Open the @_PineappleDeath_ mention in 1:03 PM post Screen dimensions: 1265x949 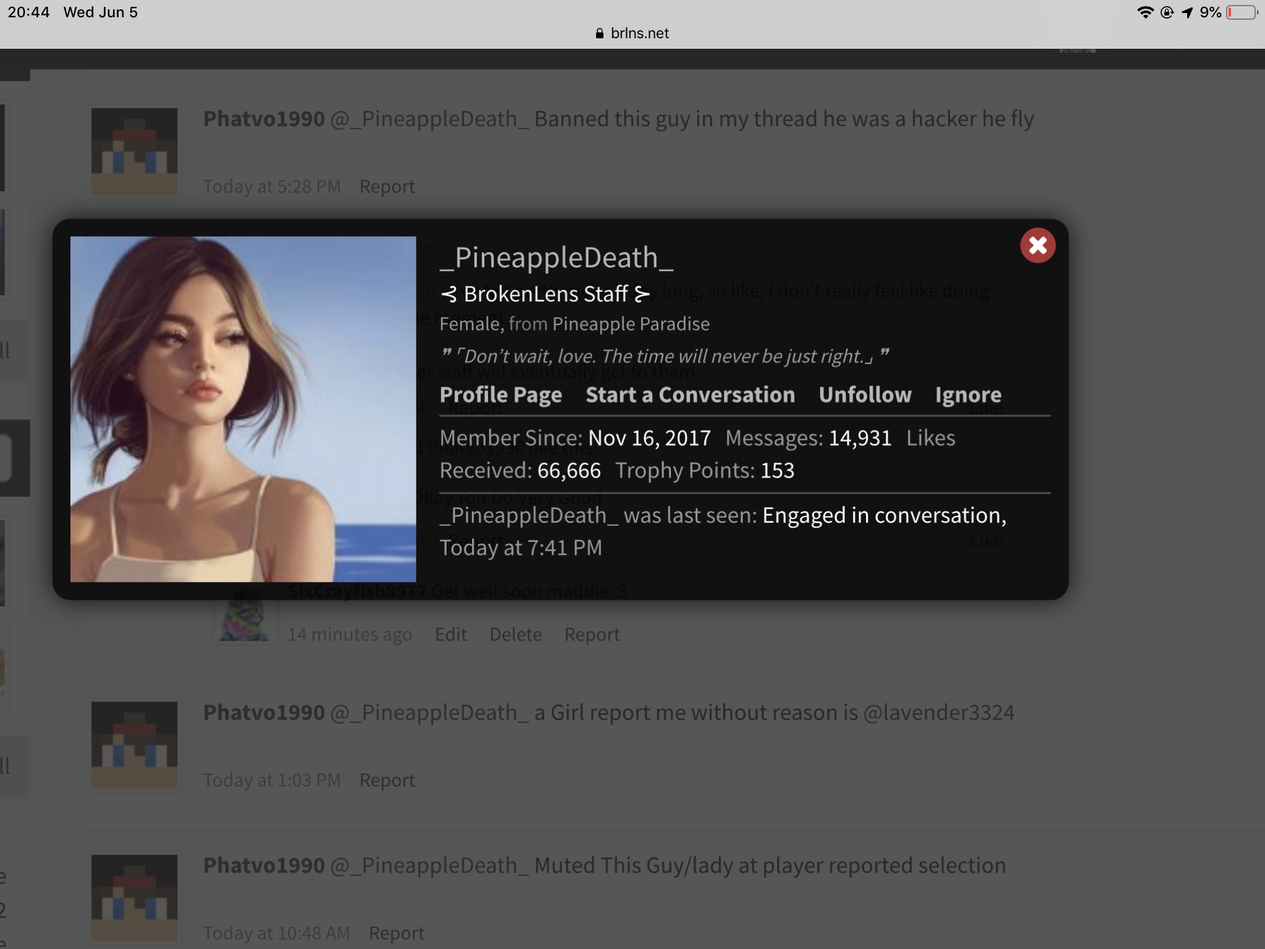click(x=429, y=712)
